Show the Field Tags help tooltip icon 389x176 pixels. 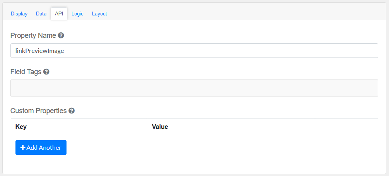point(46,72)
